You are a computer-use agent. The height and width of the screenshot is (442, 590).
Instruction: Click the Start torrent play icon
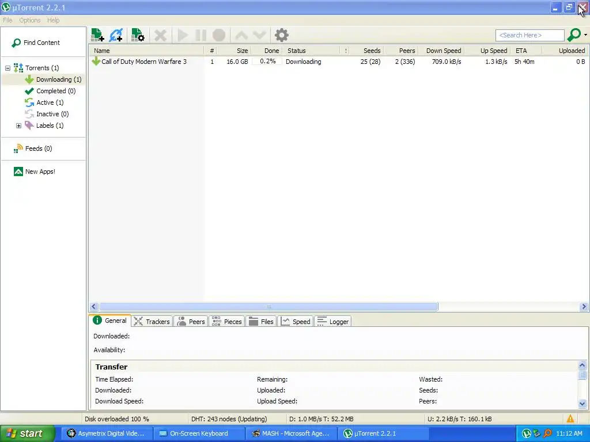pyautogui.click(x=183, y=35)
